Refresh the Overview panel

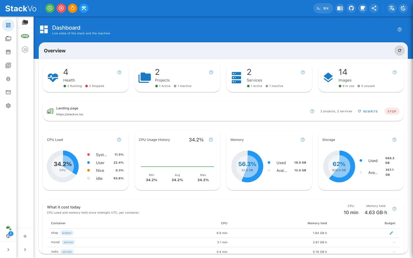tap(400, 51)
